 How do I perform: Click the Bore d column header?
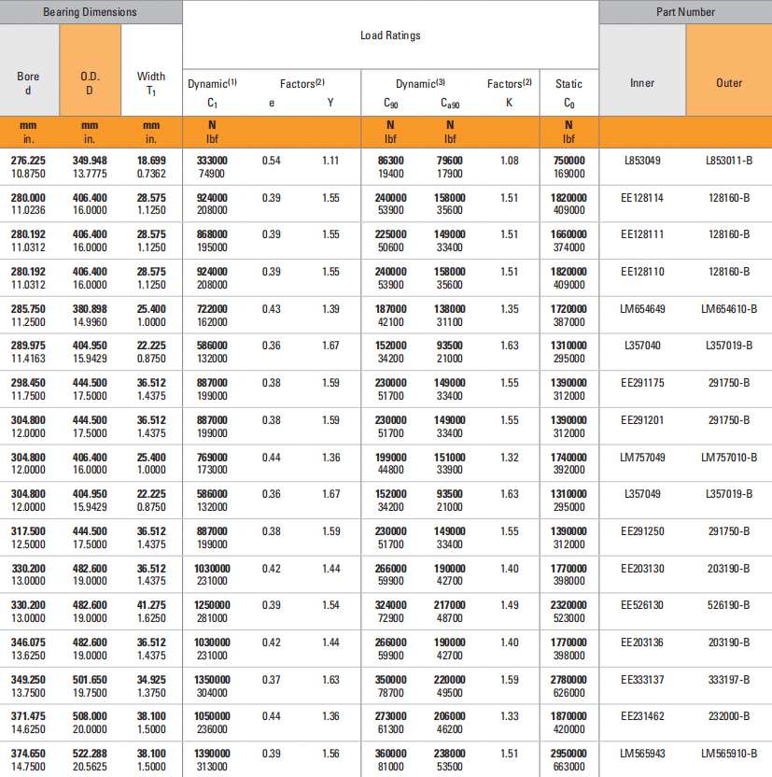tap(29, 83)
